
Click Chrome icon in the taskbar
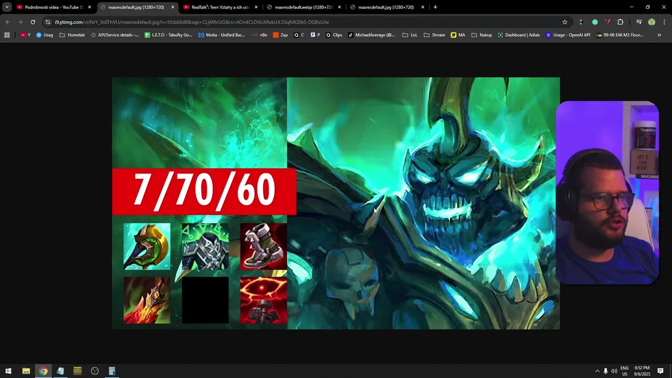tap(43, 371)
